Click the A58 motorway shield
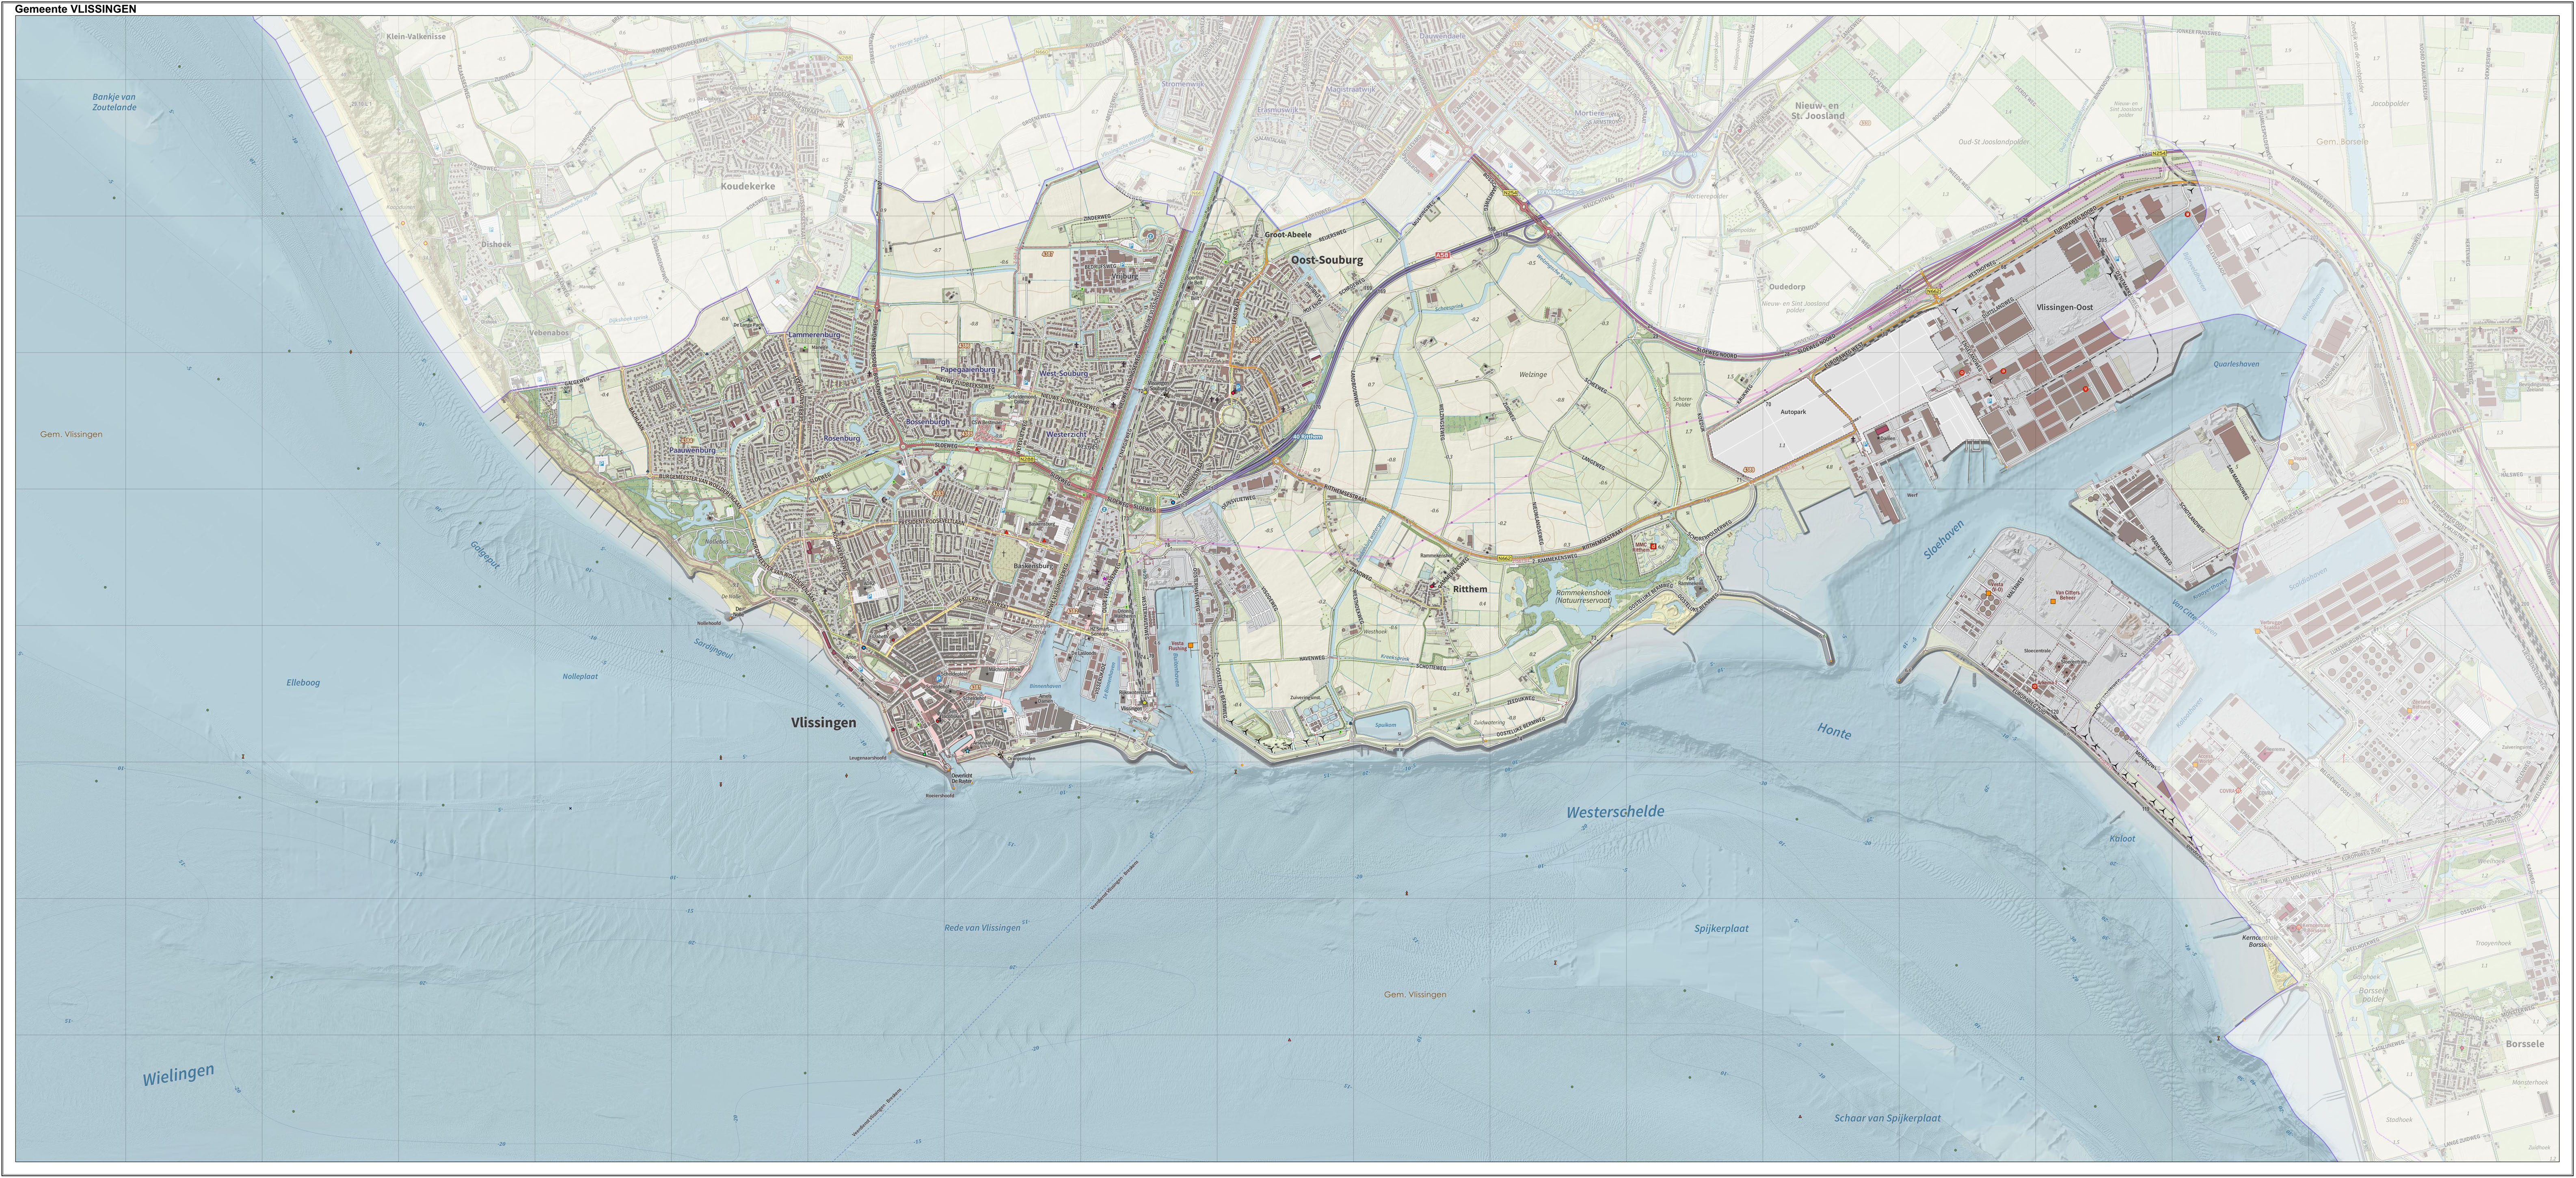Screen dimensions: 2576x1178 [x=1443, y=255]
